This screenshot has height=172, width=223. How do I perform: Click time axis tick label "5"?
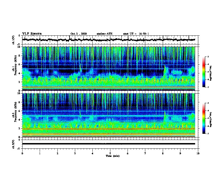(110, 153)
